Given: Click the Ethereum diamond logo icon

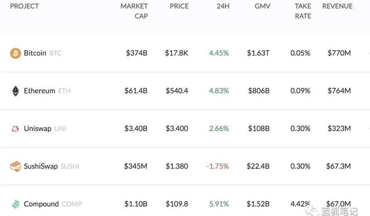Looking at the screenshot, I should 15,91.
